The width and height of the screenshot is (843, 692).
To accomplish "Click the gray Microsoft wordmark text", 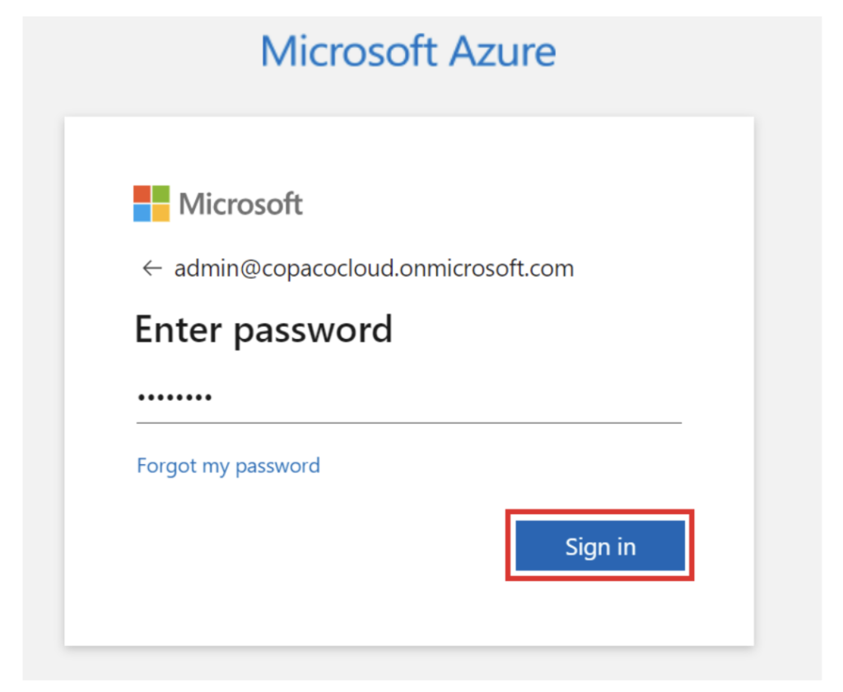I will [x=240, y=203].
